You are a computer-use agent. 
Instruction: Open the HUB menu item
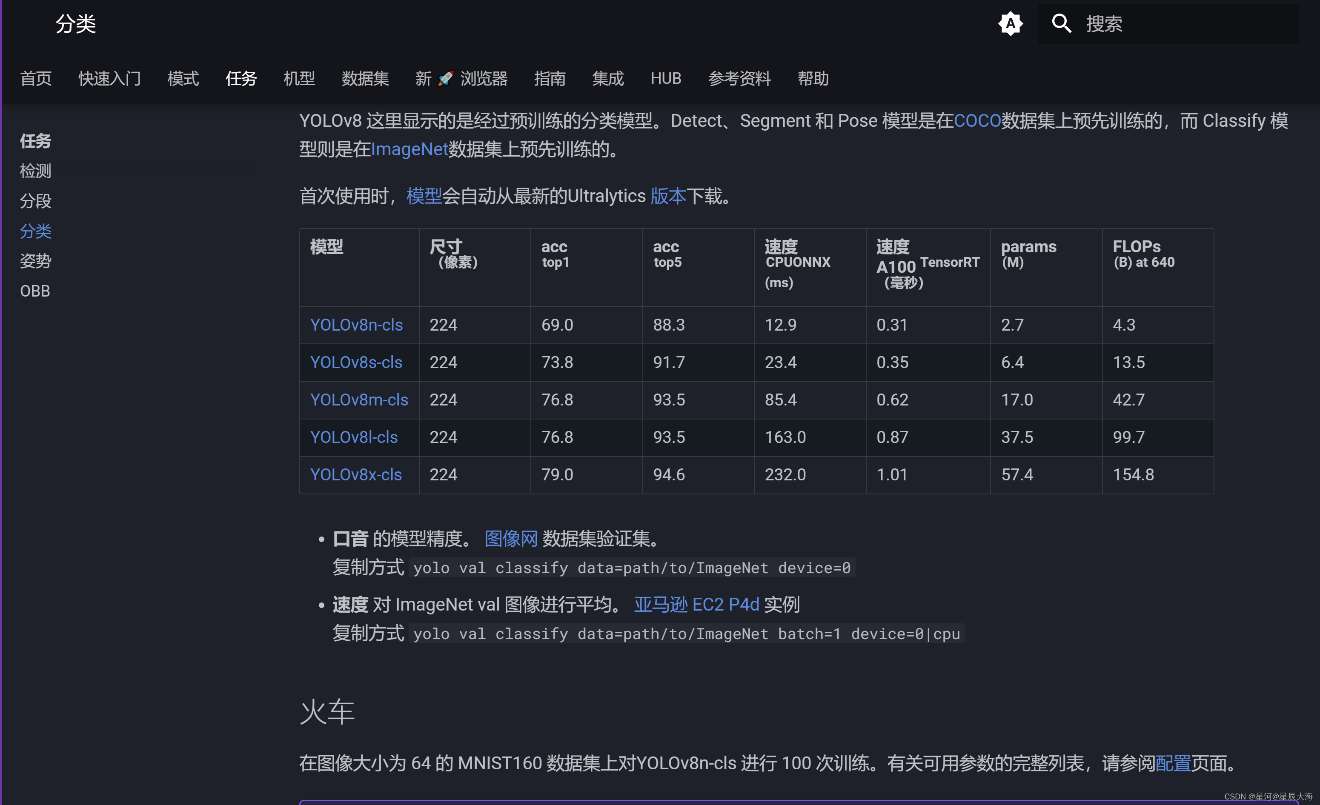pyautogui.click(x=665, y=78)
